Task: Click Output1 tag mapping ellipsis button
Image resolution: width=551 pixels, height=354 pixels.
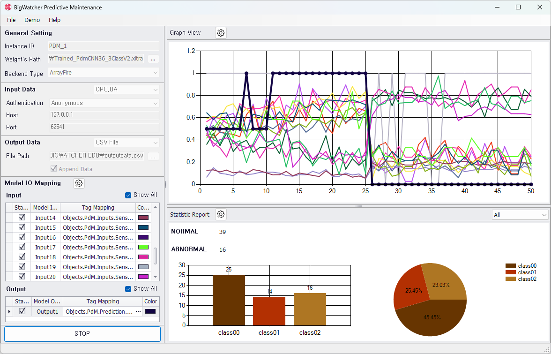Action: point(138,311)
